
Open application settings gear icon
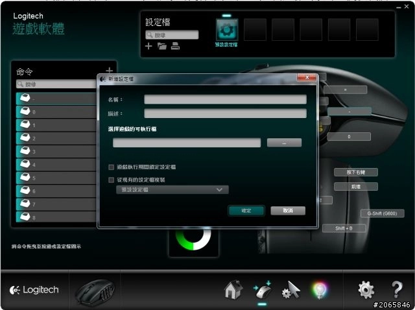(366, 290)
